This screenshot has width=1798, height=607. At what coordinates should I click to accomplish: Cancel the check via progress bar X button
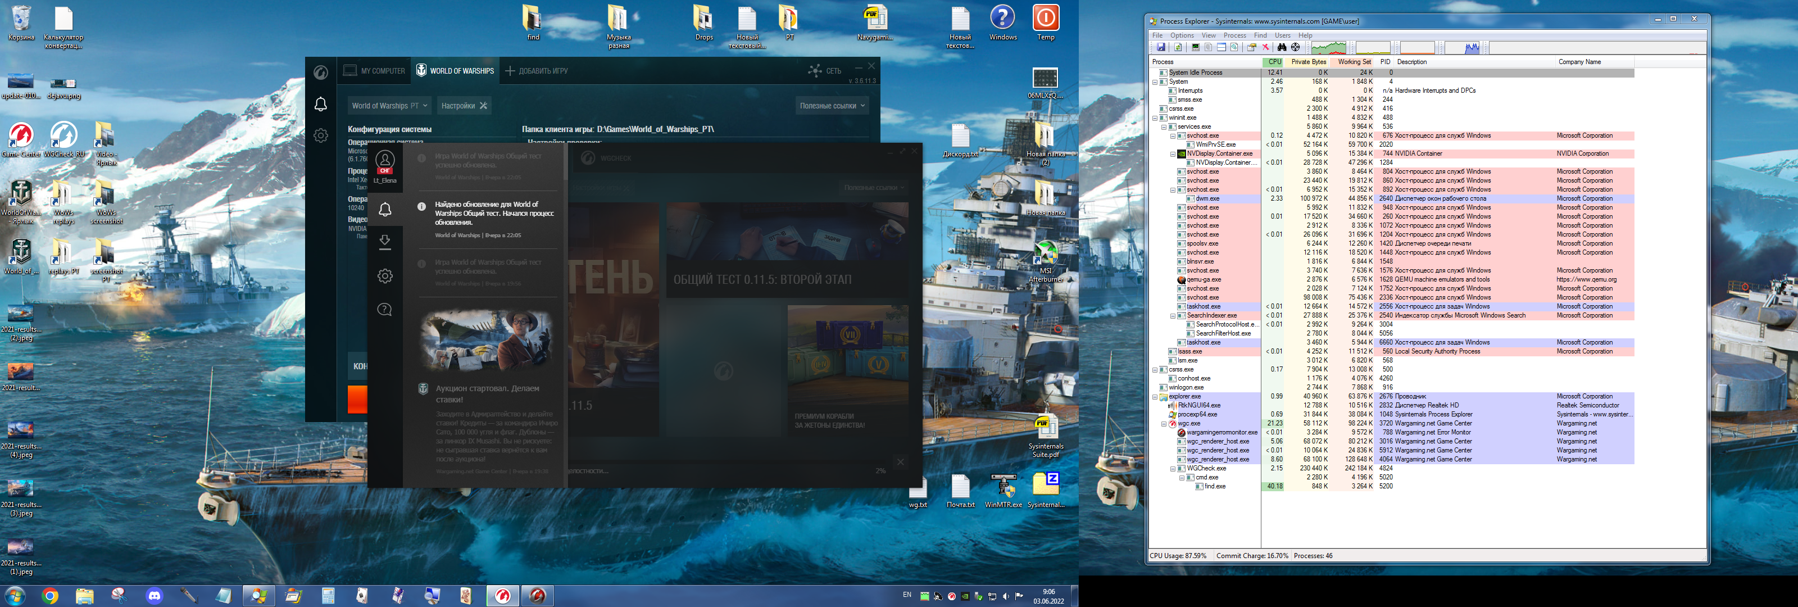[x=900, y=463]
